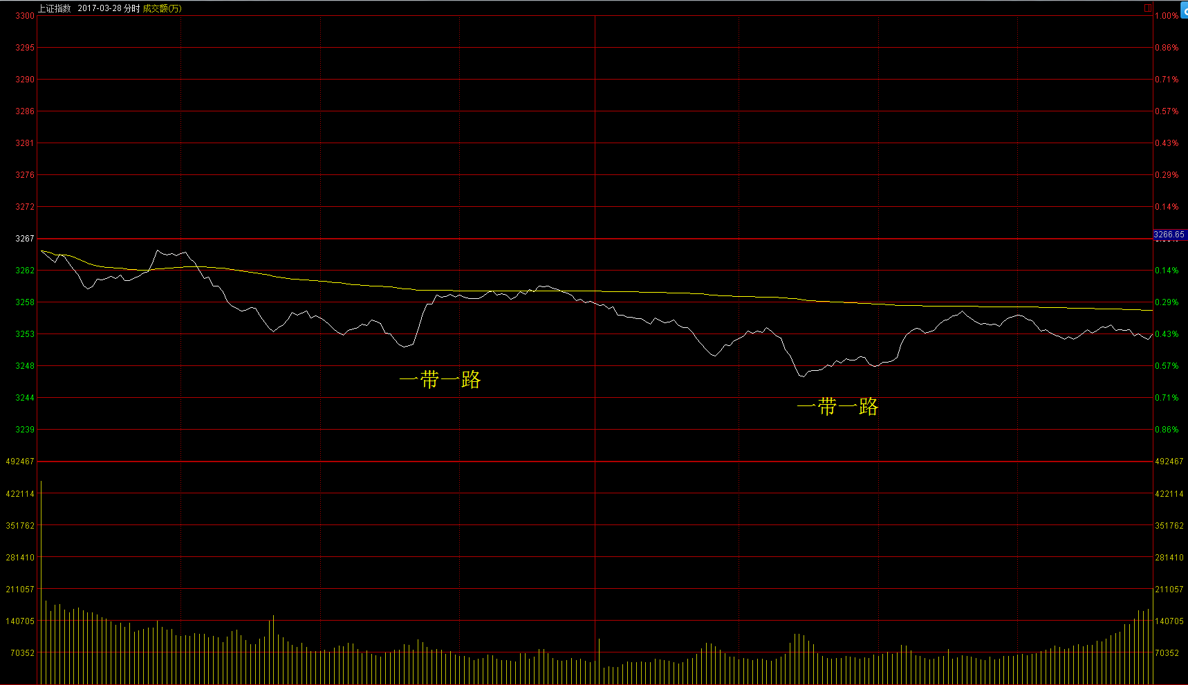
Task: Click the green 3239 label on left axis
Action: click(x=25, y=430)
